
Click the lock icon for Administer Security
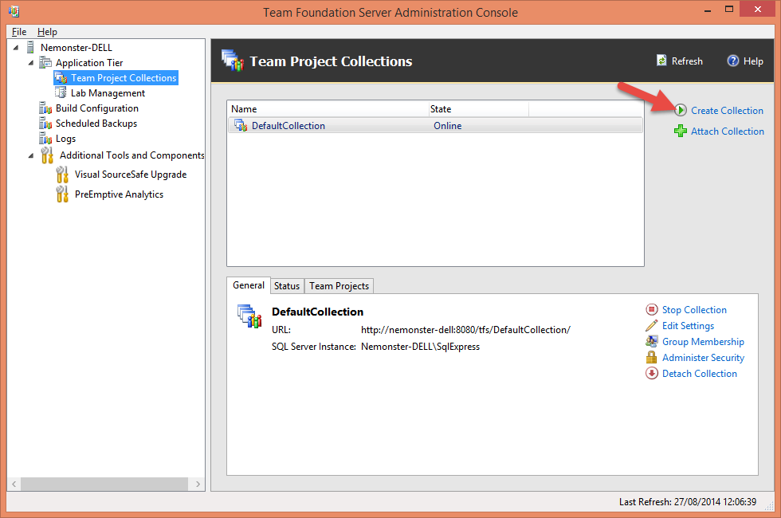coord(652,357)
